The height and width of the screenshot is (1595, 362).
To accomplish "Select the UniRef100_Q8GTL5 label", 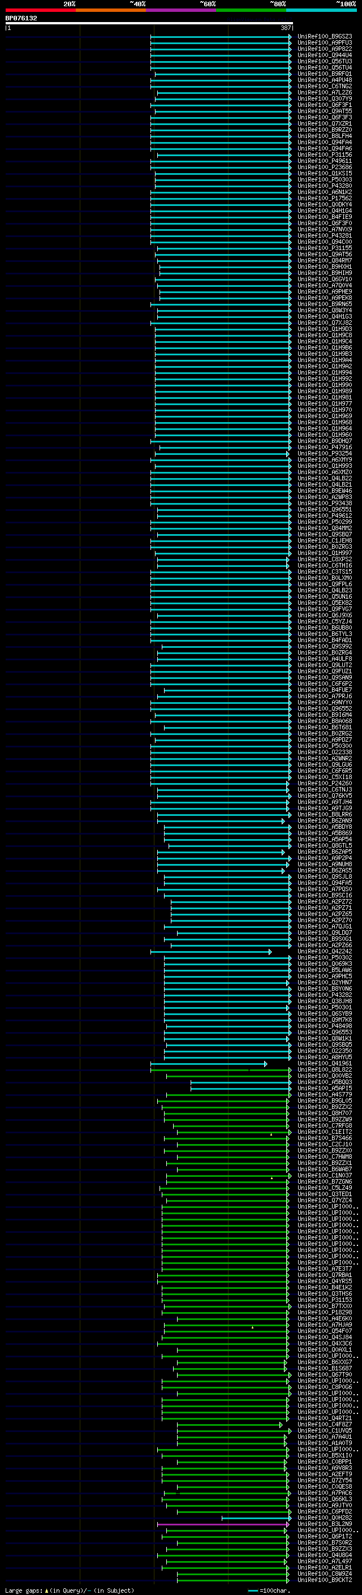I will [x=325, y=845].
